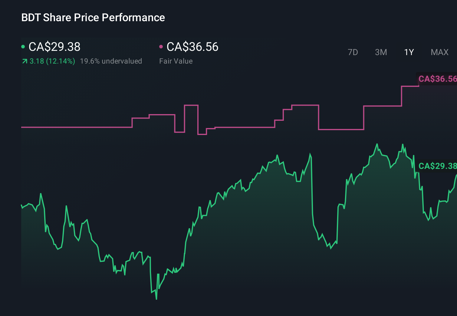Open the 7D time range view
The height and width of the screenshot is (316, 457).
pos(353,52)
